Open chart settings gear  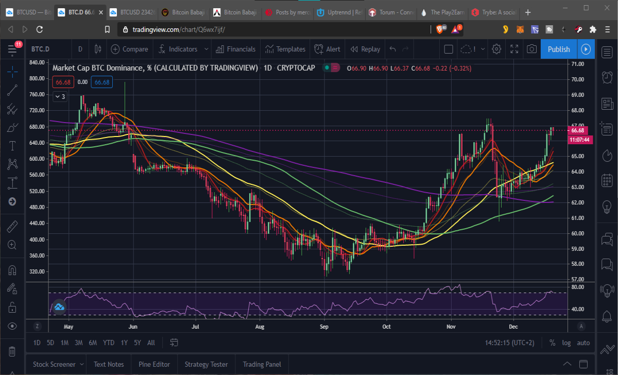point(496,49)
